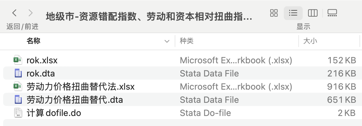
Task: Switch to icon grid view
Action: (274, 13)
